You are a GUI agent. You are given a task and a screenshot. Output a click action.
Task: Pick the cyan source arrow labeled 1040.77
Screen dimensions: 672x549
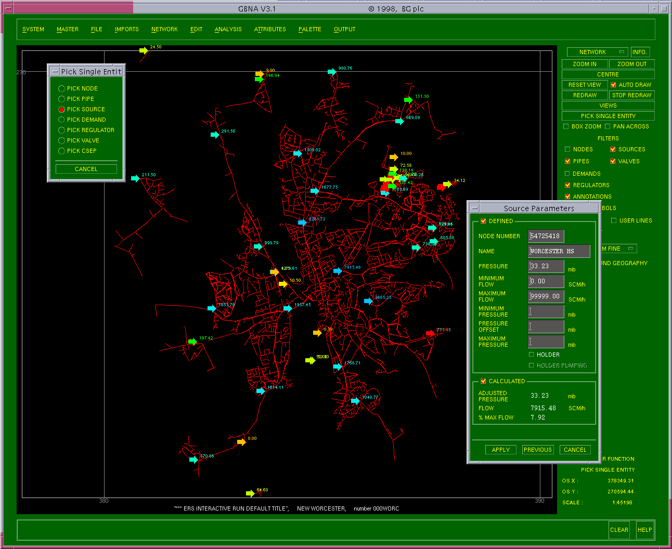pos(355,401)
